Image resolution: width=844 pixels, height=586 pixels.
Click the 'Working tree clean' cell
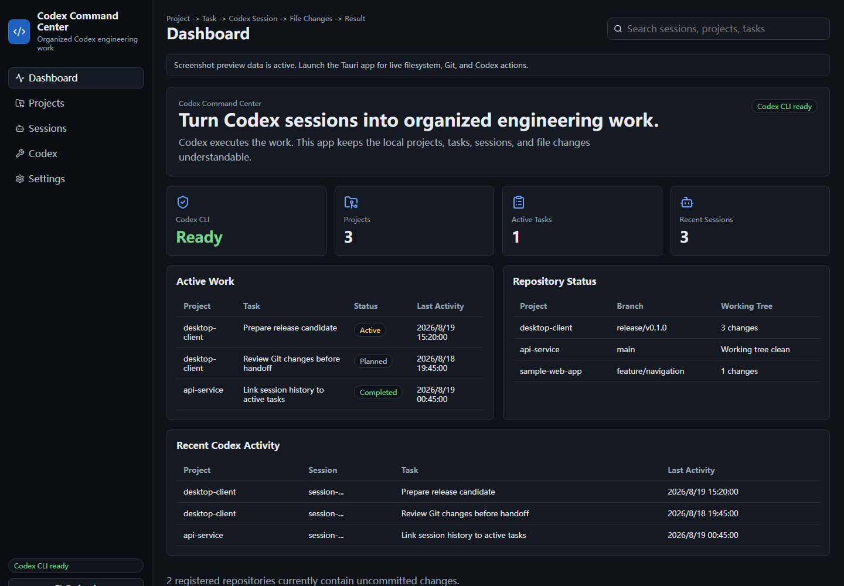point(755,349)
